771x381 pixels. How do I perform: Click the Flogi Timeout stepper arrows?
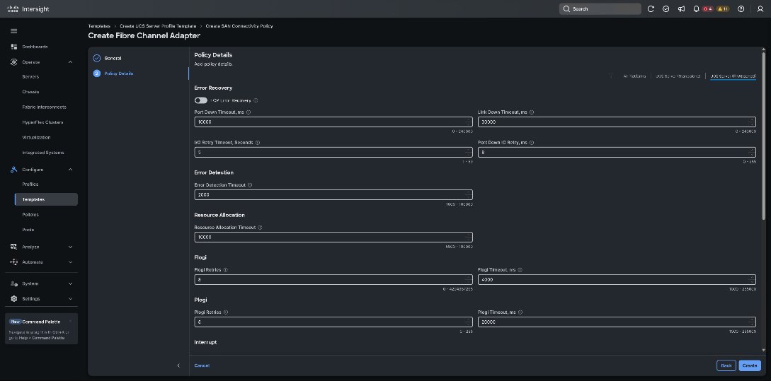pyautogui.click(x=751, y=279)
